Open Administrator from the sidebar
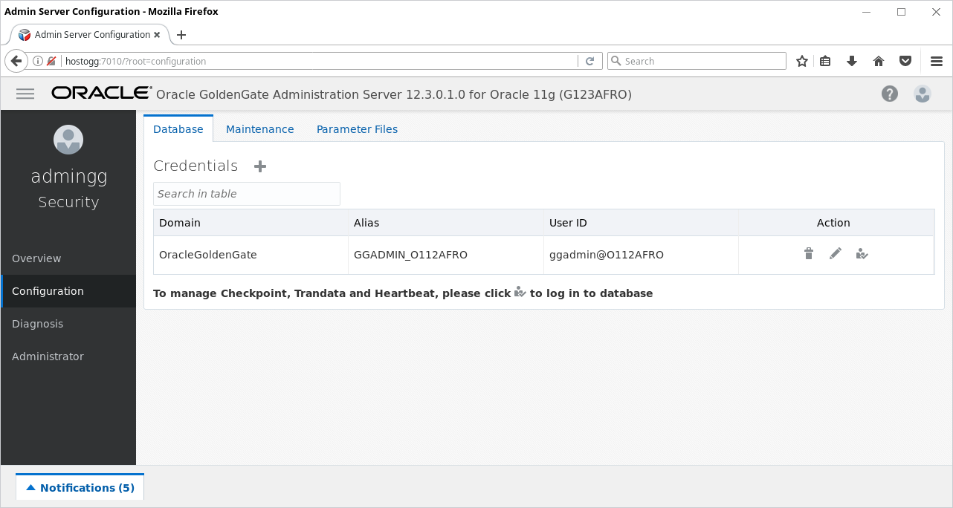 tap(68, 356)
